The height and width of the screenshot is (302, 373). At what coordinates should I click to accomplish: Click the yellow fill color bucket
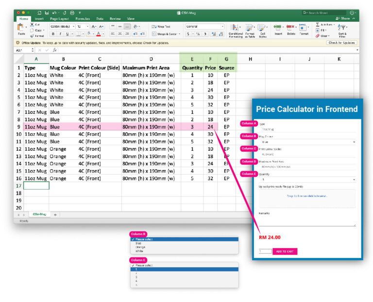89,34
